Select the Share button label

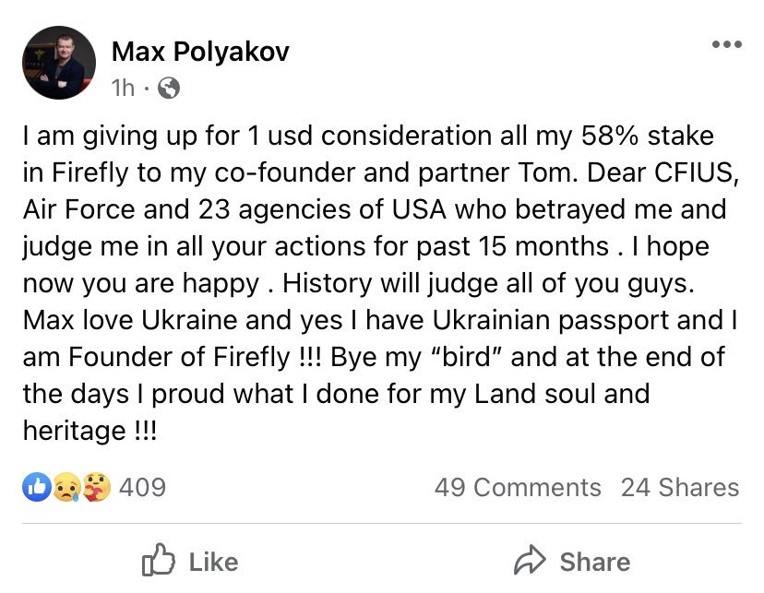pyautogui.click(x=595, y=563)
